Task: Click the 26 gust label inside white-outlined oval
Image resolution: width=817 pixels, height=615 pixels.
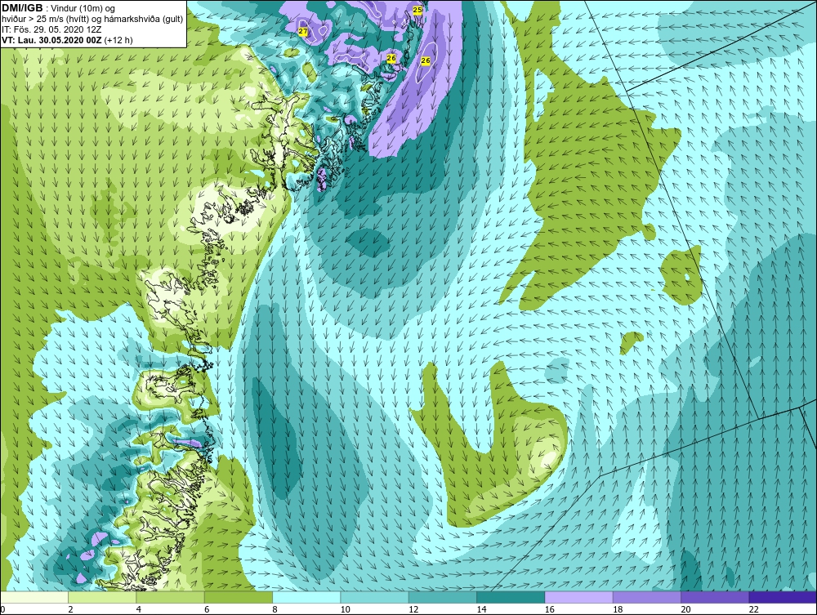Action: pos(425,61)
